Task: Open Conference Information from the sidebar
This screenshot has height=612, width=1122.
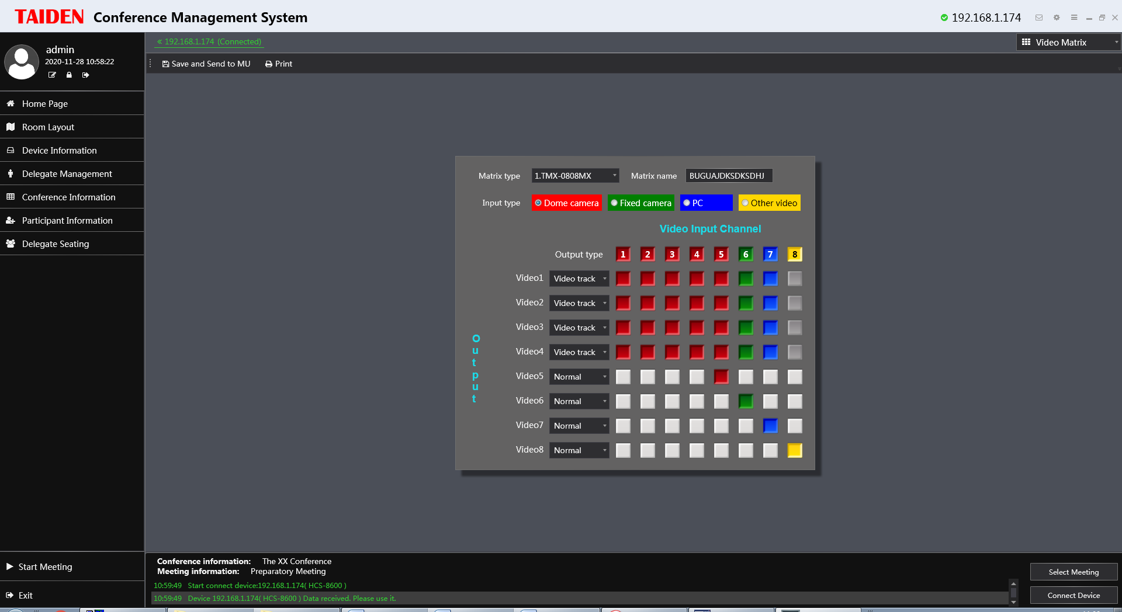Action: tap(11, 197)
